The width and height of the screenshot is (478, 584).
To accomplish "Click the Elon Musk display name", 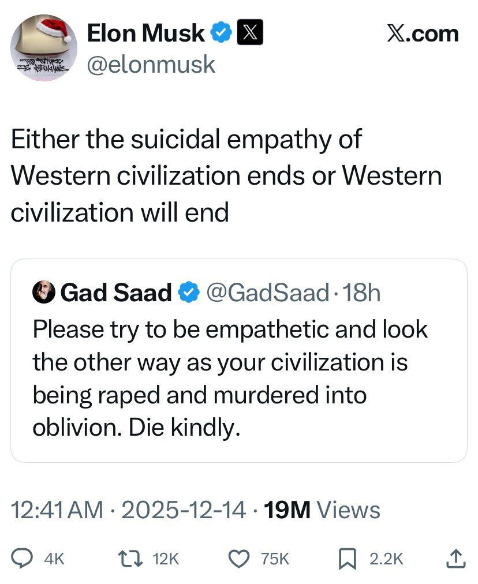I will click(x=145, y=33).
